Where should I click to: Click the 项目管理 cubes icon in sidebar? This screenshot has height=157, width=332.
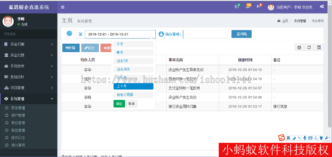pos(7,88)
